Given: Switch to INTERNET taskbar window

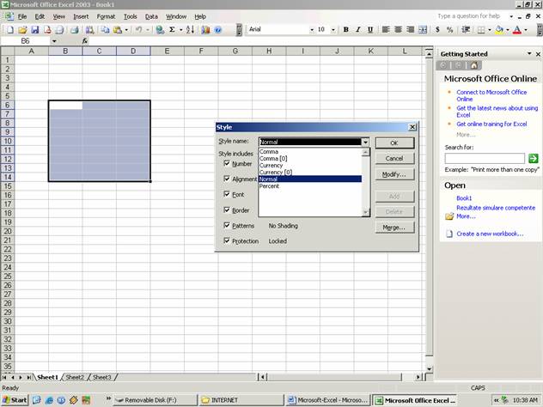Looking at the screenshot, I should (x=241, y=400).
